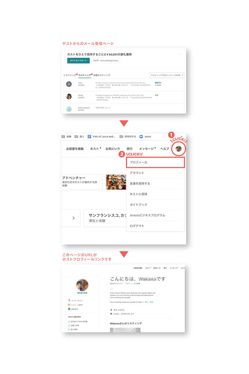Open the ホスティングの全メッセージ filter dropdown

click(166, 75)
